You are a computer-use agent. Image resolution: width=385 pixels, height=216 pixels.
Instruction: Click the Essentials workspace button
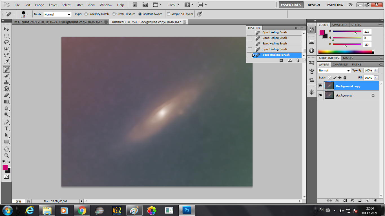(x=291, y=5)
